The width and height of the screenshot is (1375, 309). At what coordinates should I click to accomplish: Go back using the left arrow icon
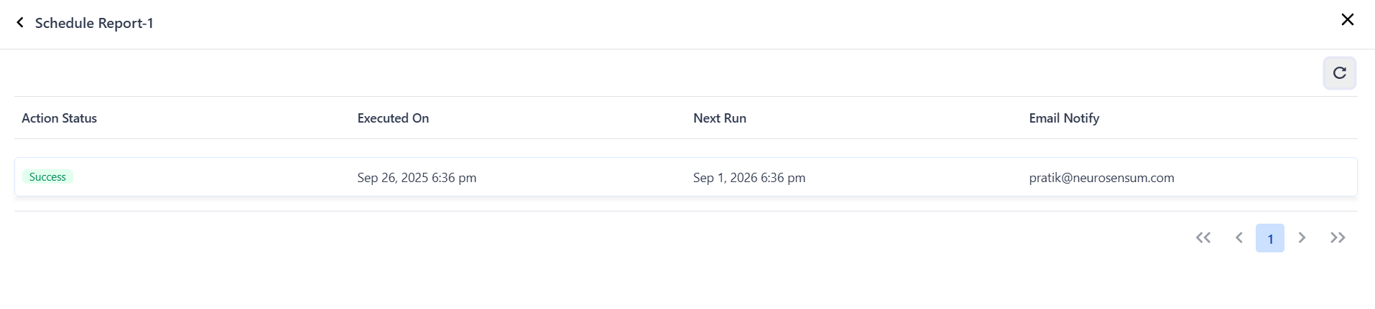pos(20,23)
